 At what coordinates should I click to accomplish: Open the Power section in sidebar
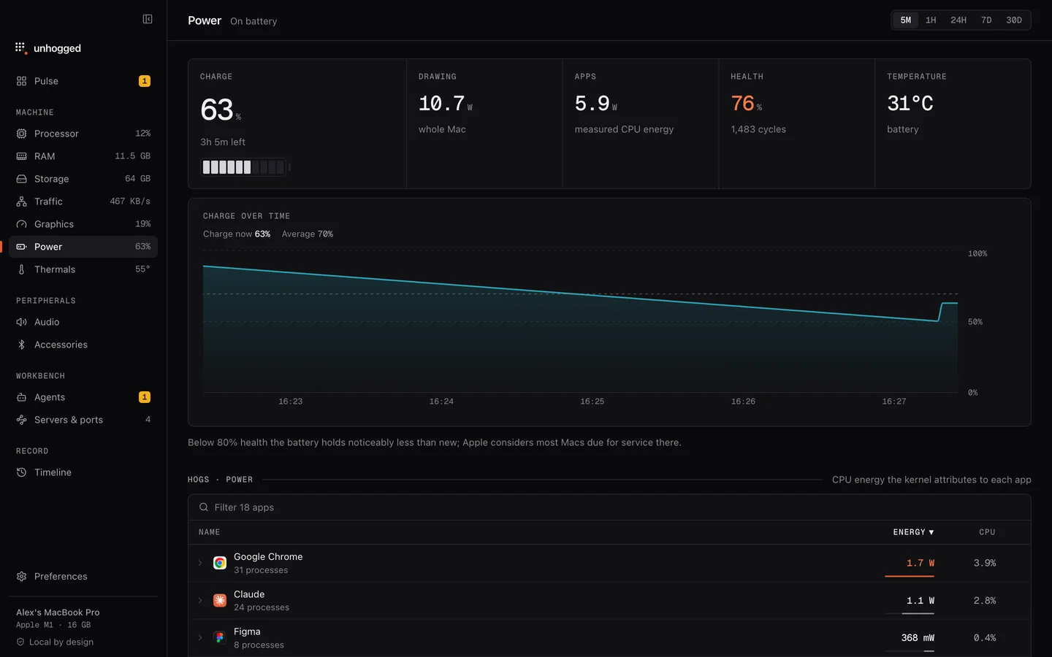pos(83,247)
